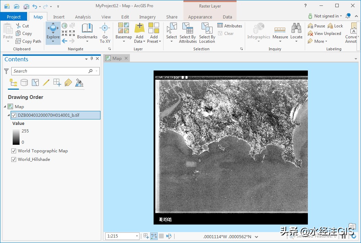The image size is (361, 243).
Task: Open Select By Location
Action: click(207, 33)
